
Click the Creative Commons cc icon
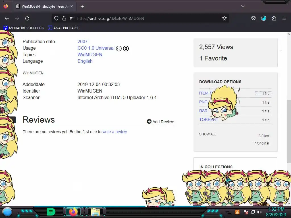pyautogui.click(x=119, y=48)
